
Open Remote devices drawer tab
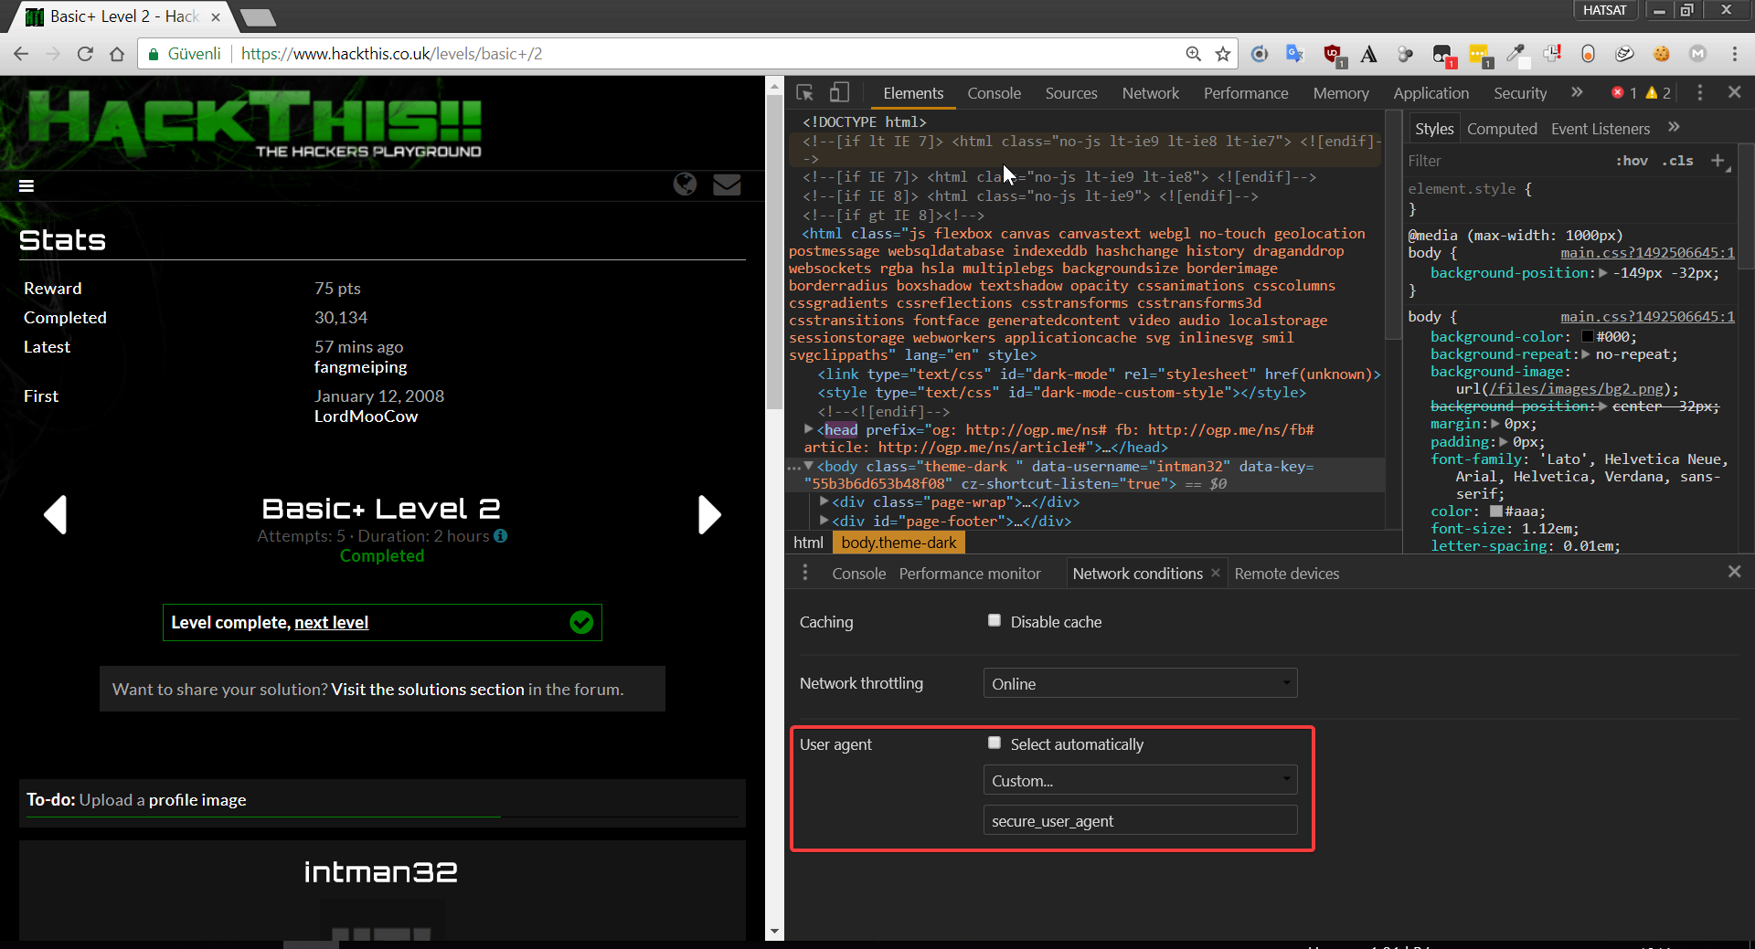point(1286,574)
